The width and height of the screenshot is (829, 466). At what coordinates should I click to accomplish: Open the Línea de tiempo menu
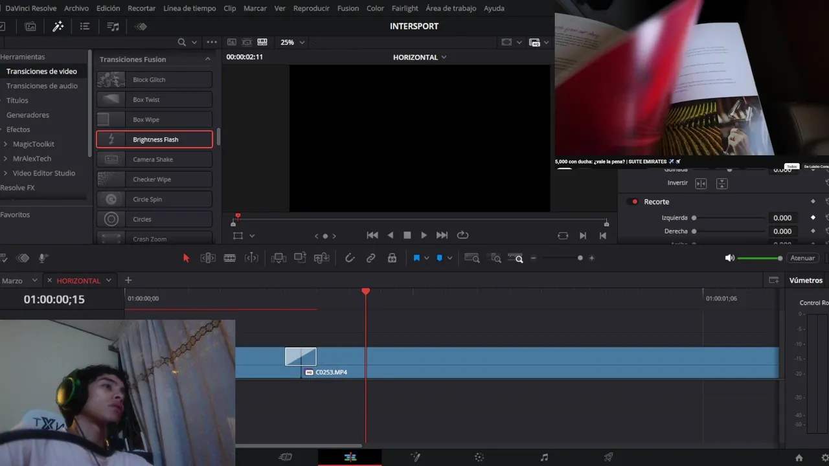point(190,8)
